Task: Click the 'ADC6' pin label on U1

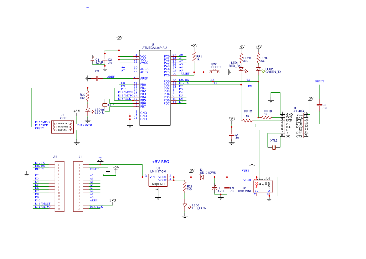Action: (x=144, y=69)
